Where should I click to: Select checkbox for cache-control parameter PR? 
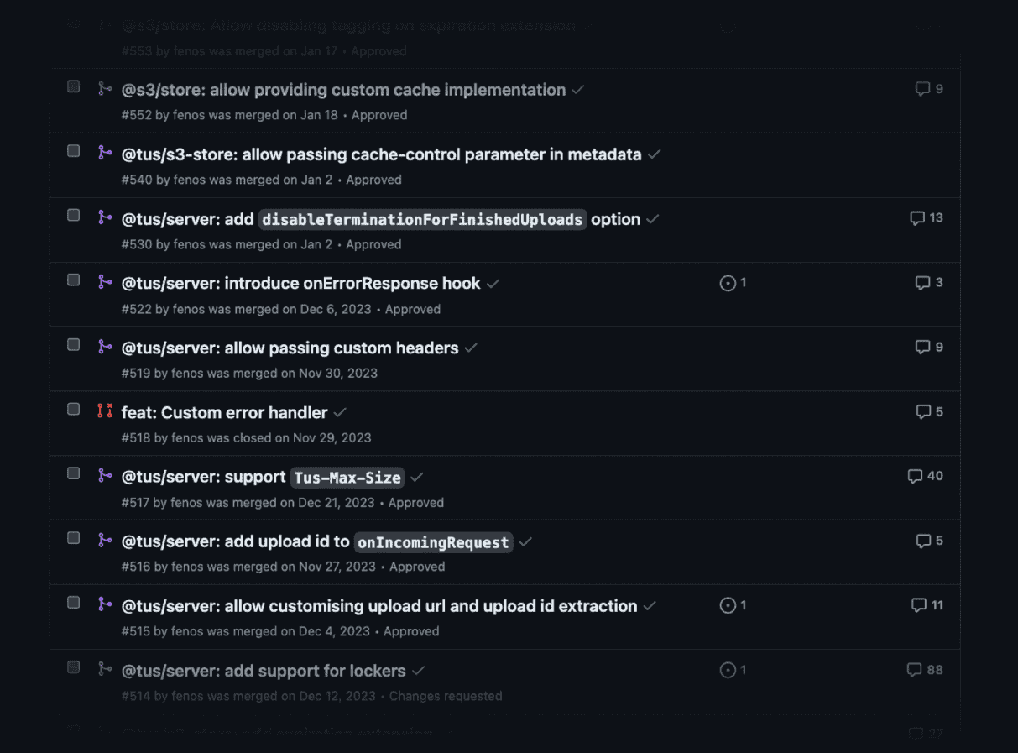74,151
